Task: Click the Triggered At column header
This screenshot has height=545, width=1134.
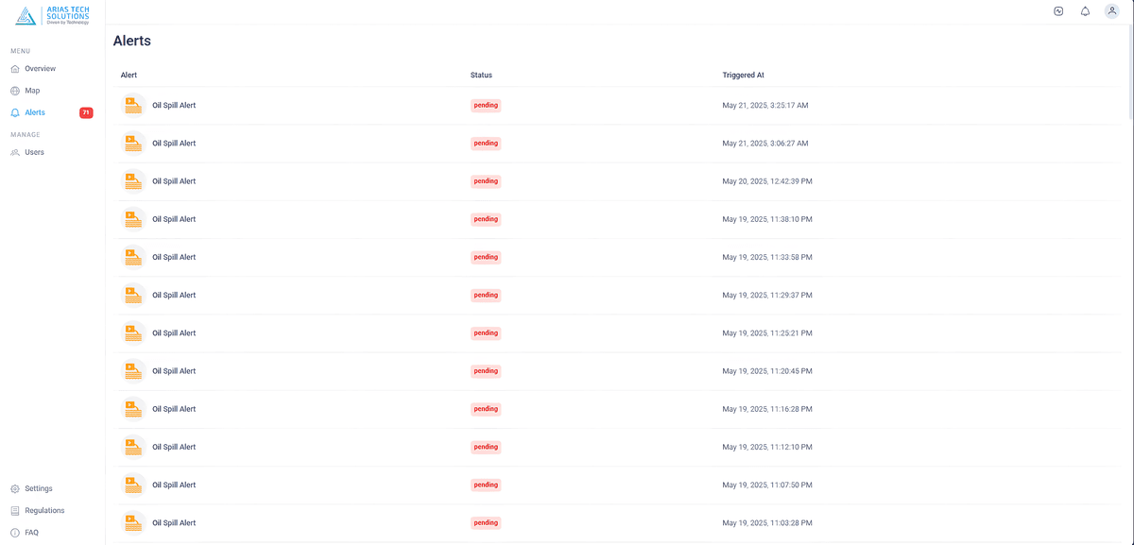Action: coord(743,75)
